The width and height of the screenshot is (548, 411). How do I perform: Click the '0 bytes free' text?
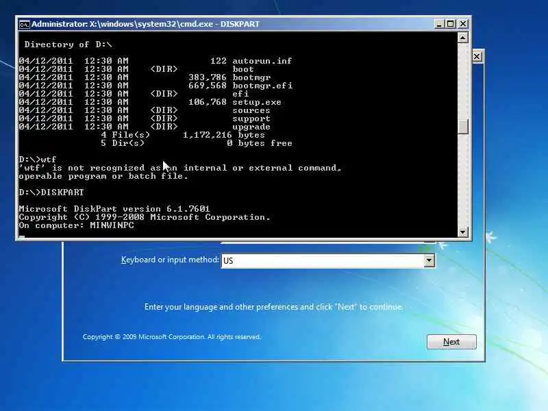[260, 143]
